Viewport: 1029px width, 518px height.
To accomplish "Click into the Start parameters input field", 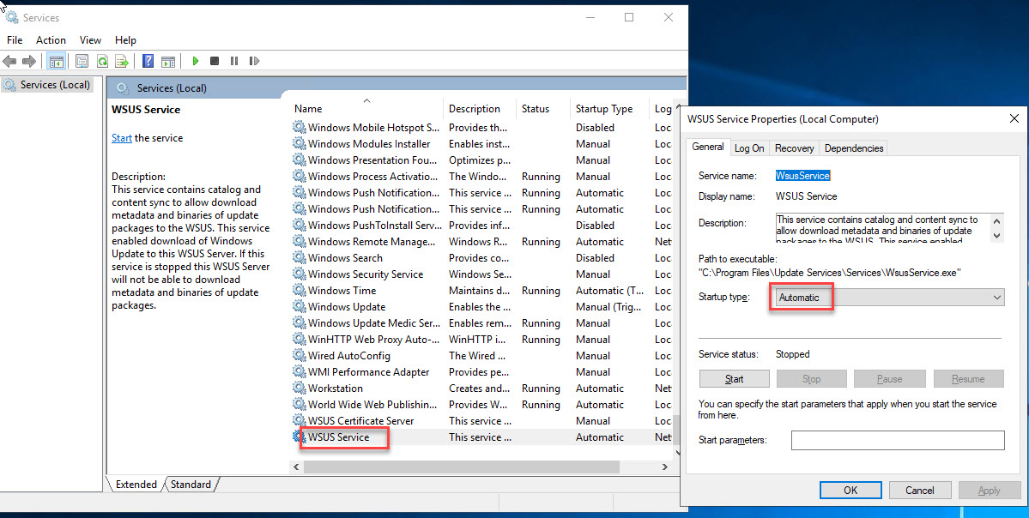I will point(897,440).
